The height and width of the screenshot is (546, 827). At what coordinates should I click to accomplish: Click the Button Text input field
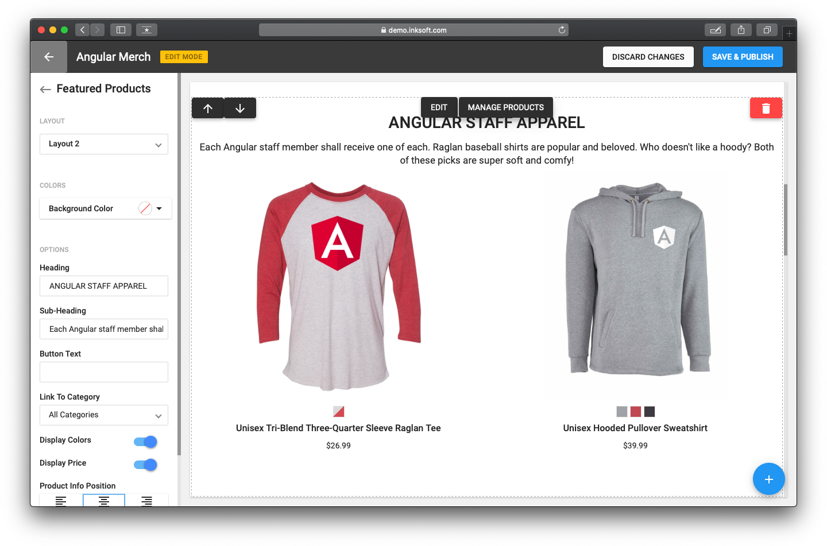tap(104, 372)
